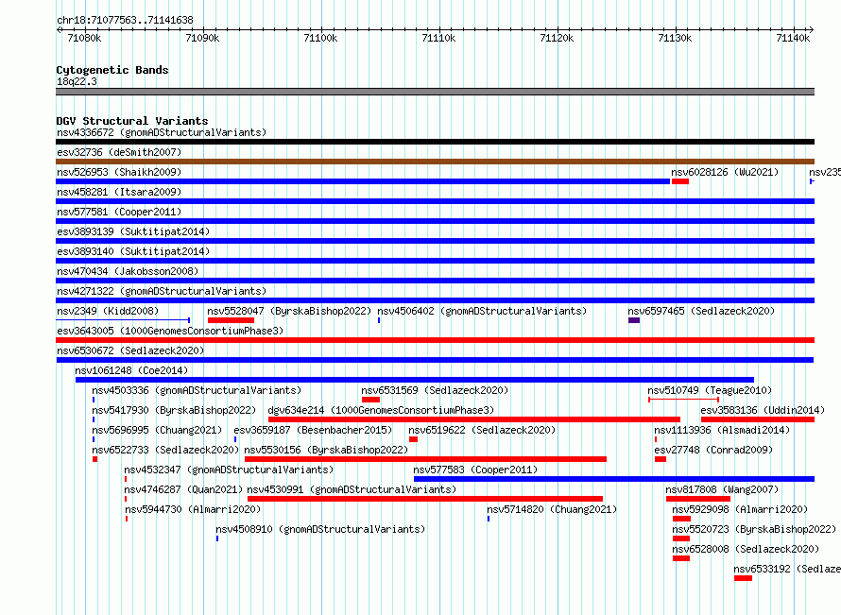Open the nsv5417930 (ByrskaBishop2022) label
The width and height of the screenshot is (841, 615).
coord(174,410)
